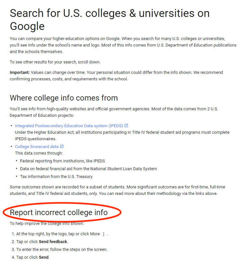Click the three-dot More icon in step 1
This screenshot has height=273, width=245.
(x=104, y=234)
